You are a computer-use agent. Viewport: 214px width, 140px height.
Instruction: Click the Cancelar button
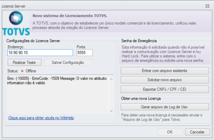pyautogui.click(x=197, y=132)
